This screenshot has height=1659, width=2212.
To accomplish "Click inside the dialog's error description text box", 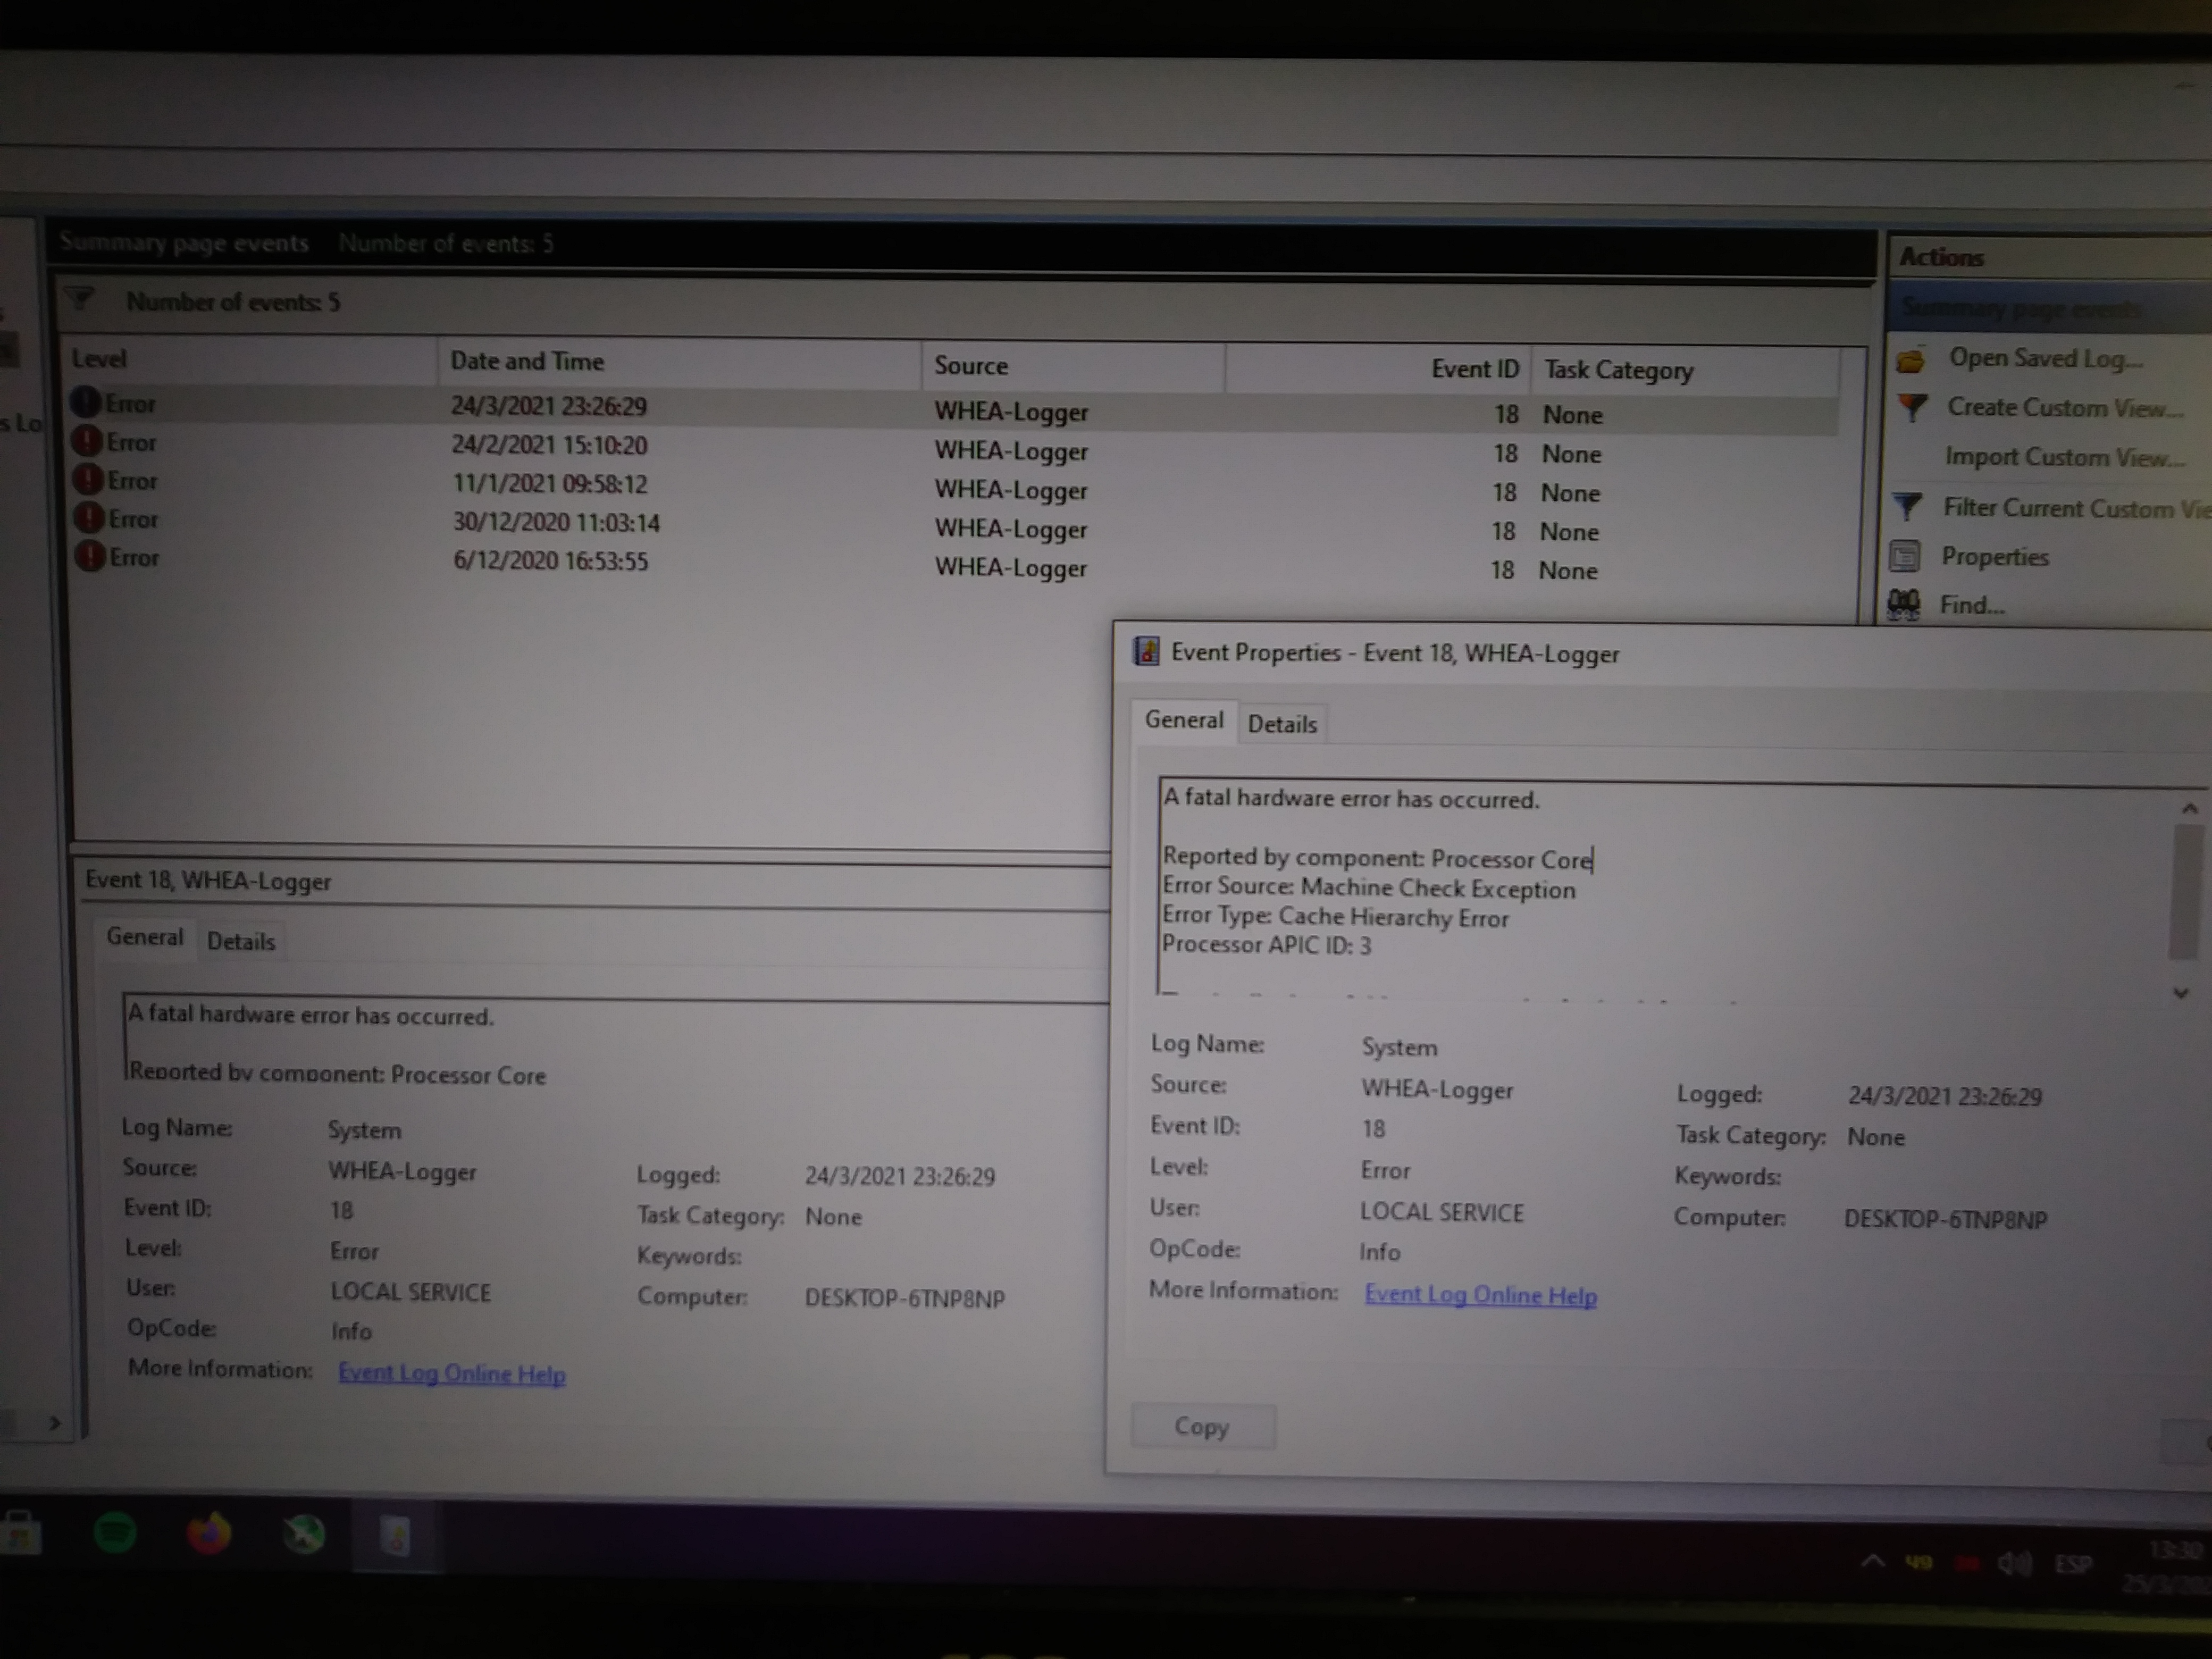I will pos(1665,888).
